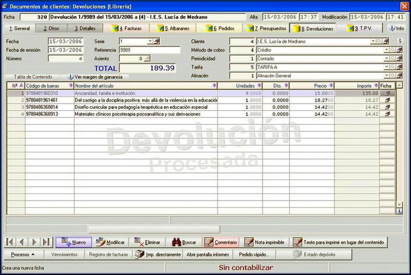Image resolution: width=411 pixels, height=275 pixels.
Task: Expand the Tarifa dropdown arrow
Action: (x=387, y=67)
